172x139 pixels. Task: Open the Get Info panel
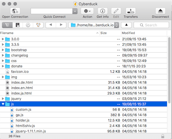(102, 11)
